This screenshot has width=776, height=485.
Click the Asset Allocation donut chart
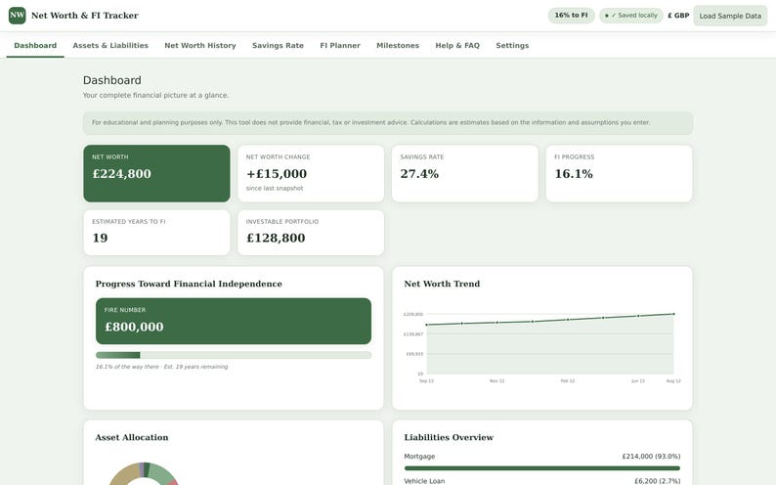coord(144,474)
